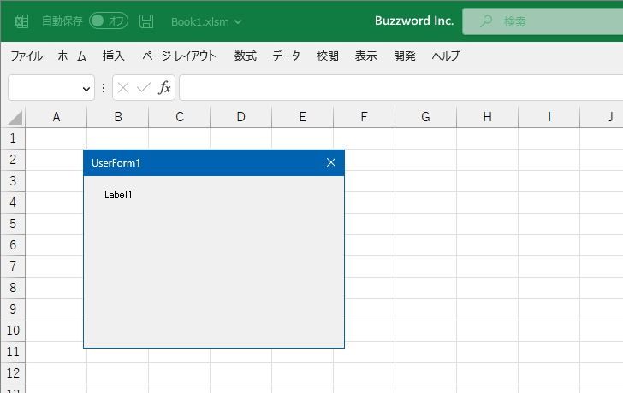Open the 表示 tab

point(366,56)
